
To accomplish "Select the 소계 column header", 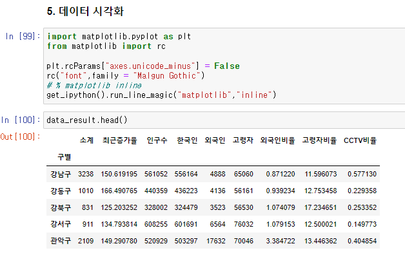I will (86, 140).
